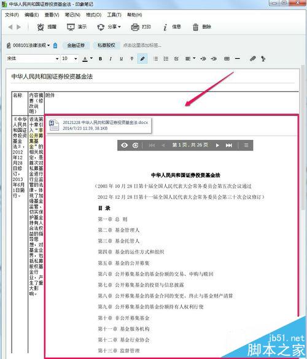This screenshot has height=359, width=307.
Task: Insert a horizontal rule
Action: (x=238, y=59)
